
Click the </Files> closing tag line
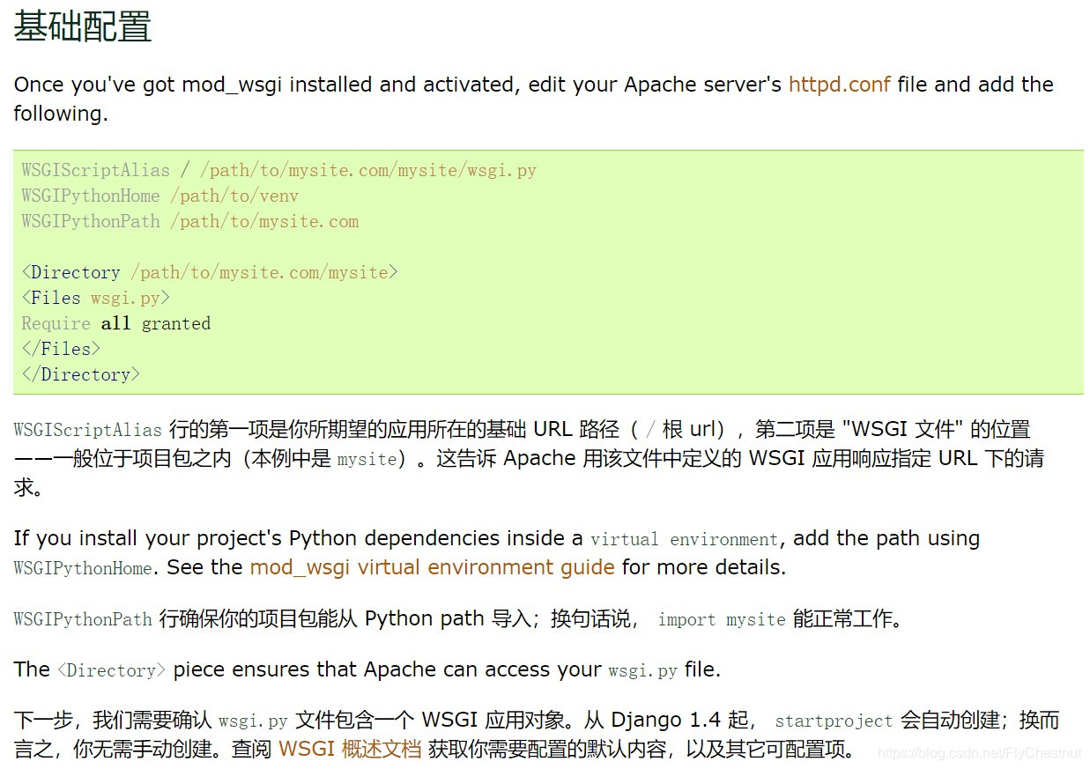[x=62, y=349]
